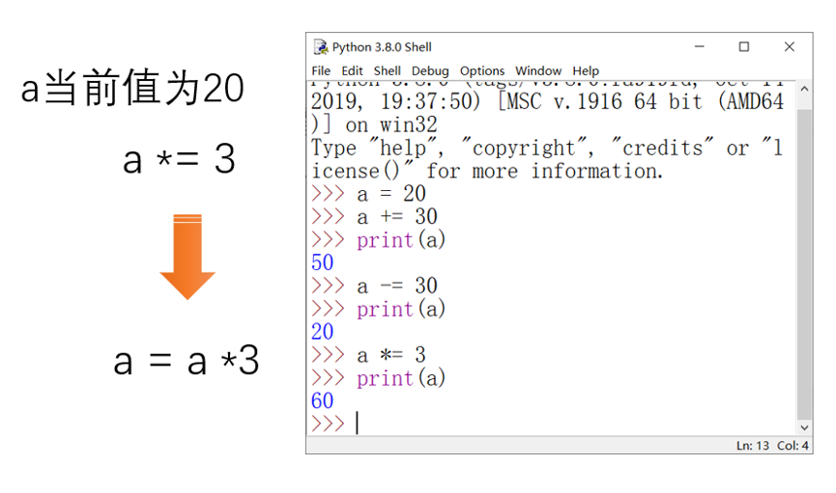Click the 'Ln: 13' status bar entry
The image size is (836, 493).
[753, 446]
